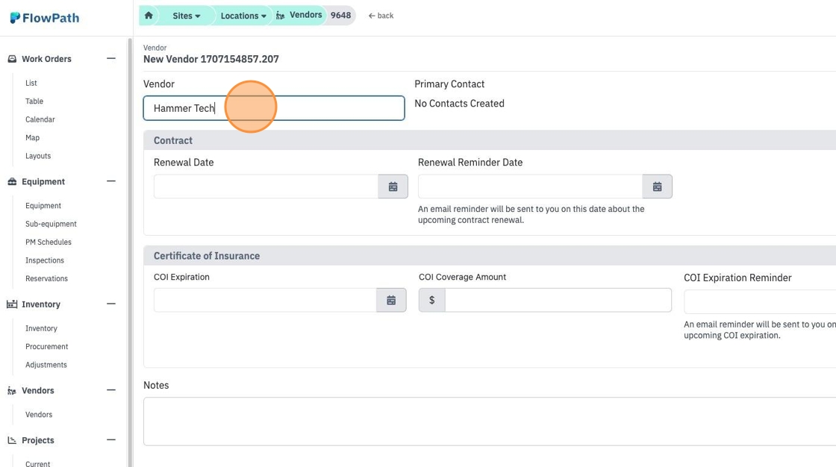Open Sub-equipment page
This screenshot has width=836, height=467.
pos(51,224)
